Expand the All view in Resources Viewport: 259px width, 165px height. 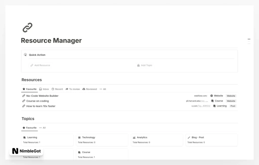(x=103, y=89)
